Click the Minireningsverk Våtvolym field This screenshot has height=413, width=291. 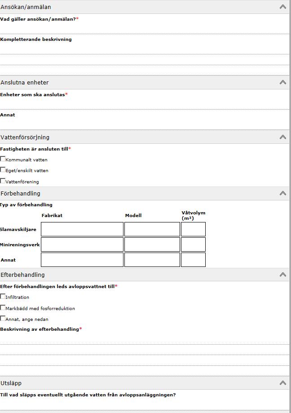pos(193,244)
